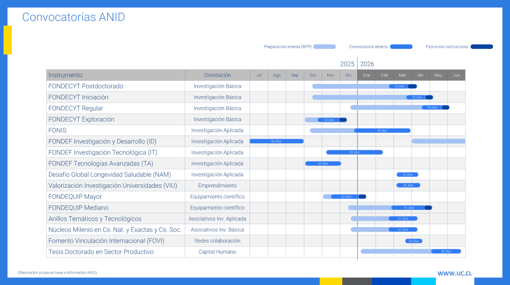Click the Orientación column header
The image size is (510, 285).
[x=217, y=75]
